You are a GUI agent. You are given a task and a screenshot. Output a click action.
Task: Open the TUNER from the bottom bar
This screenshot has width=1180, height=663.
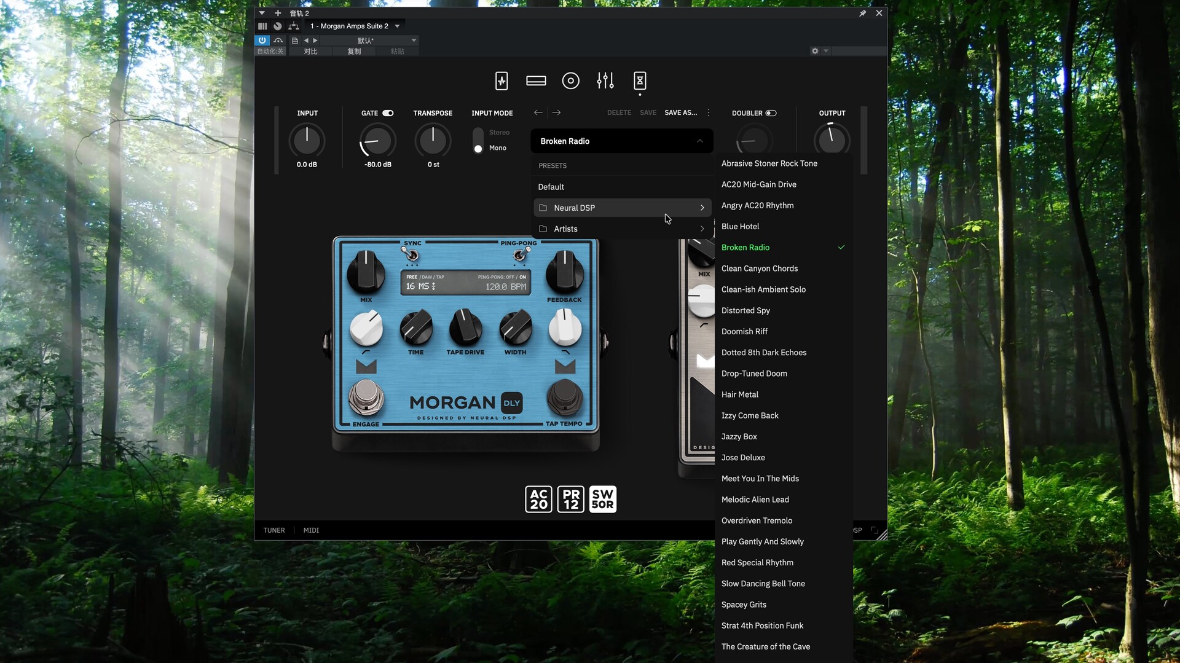[274, 530]
